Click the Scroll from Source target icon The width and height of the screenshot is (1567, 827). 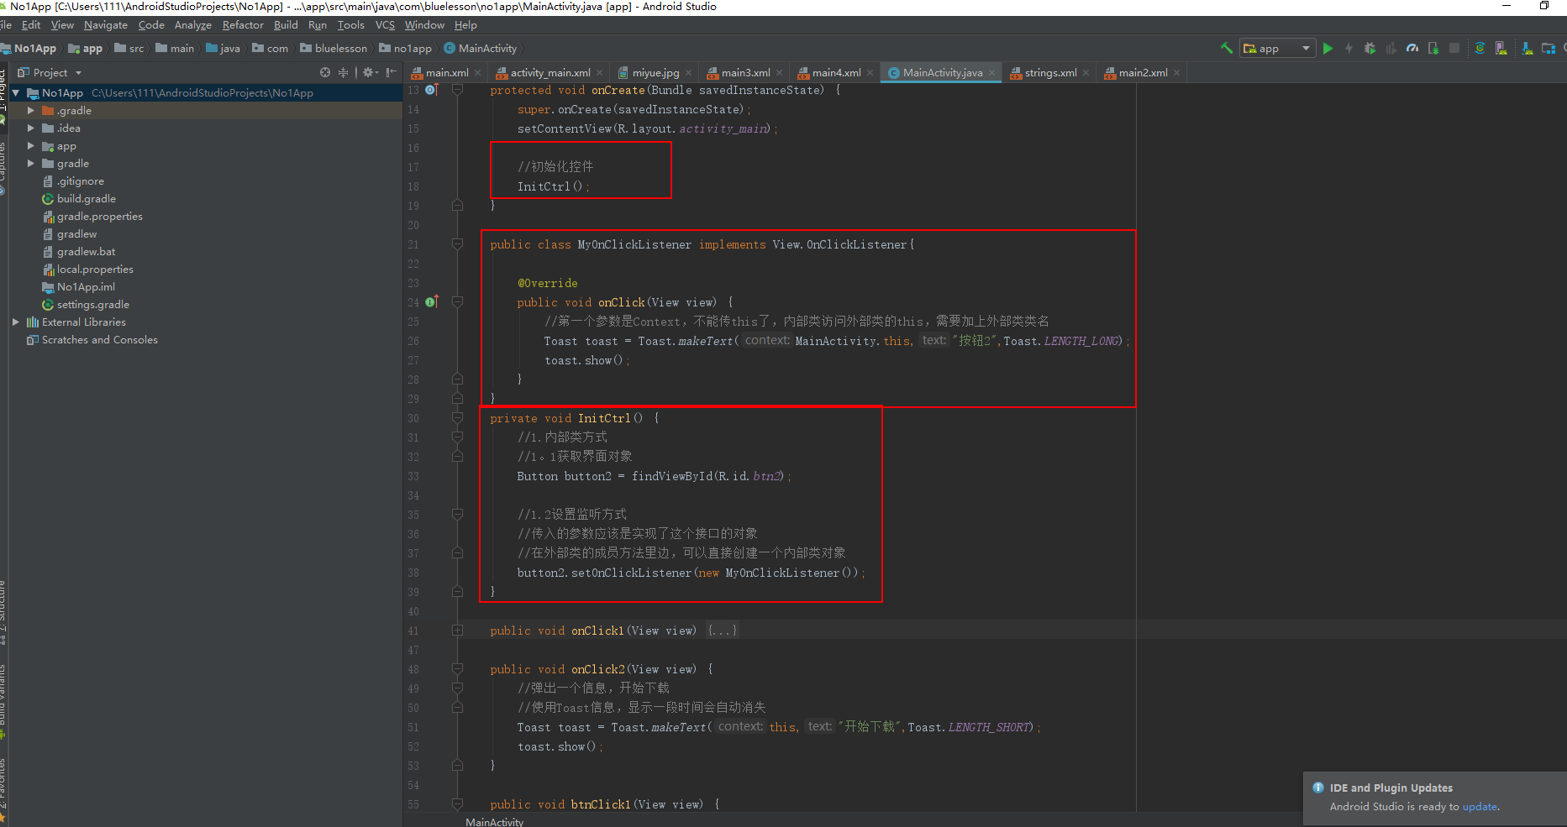point(325,72)
